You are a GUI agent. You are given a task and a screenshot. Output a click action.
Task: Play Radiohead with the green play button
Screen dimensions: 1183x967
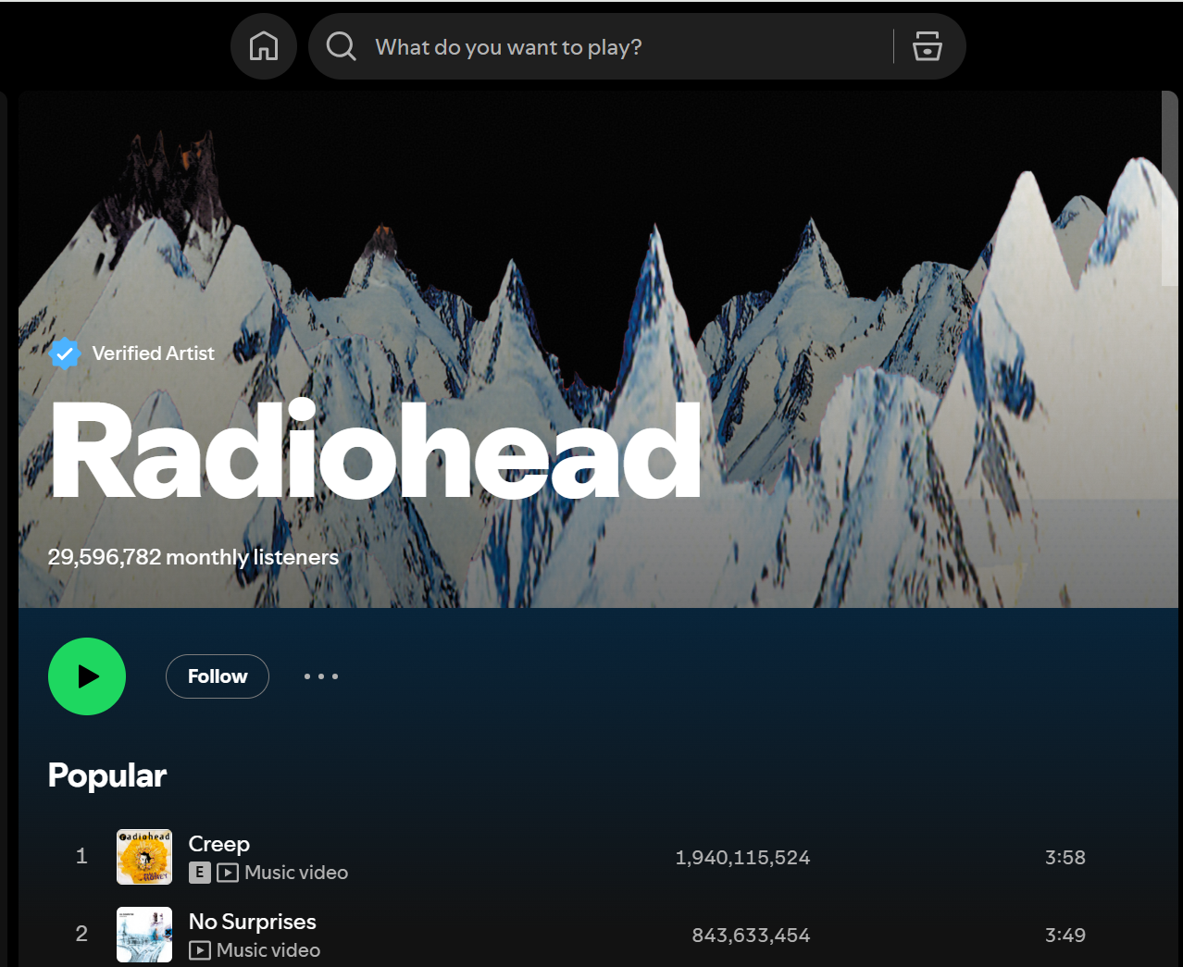coord(87,676)
